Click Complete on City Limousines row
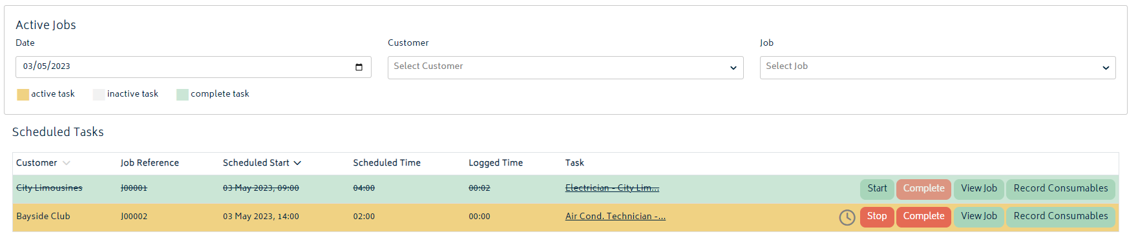 [x=923, y=189]
